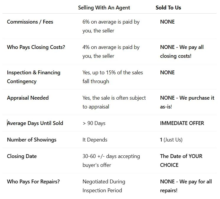
Task: Click the "IMMEDIATE OFFER" text
Action: click(x=182, y=123)
